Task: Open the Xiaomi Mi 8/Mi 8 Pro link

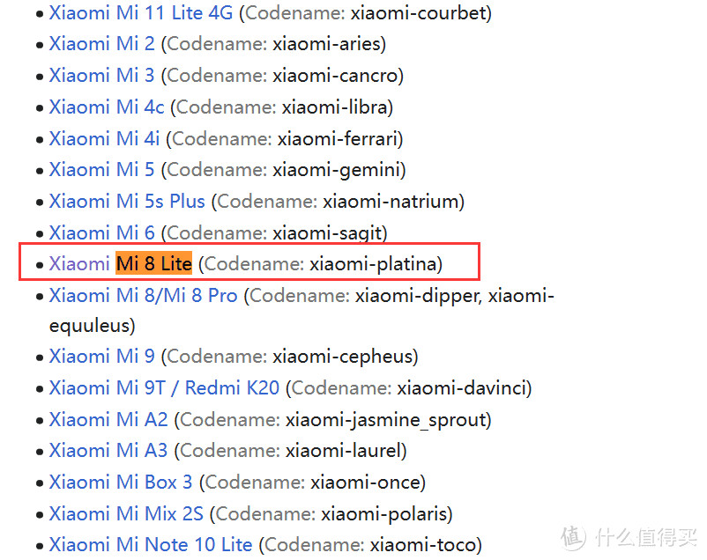Action: coord(143,296)
